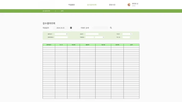Click the last column header 공급가
Image resolution: width=182 pixels, height=102 pixels.
[x=131, y=45]
